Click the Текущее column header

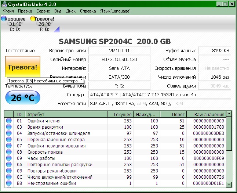[120, 114]
